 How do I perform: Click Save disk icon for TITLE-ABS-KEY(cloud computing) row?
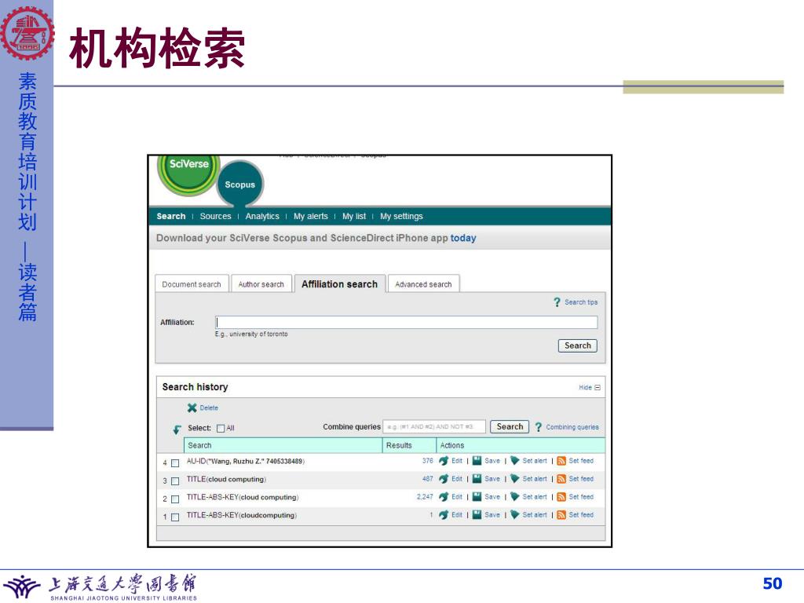coord(477,496)
